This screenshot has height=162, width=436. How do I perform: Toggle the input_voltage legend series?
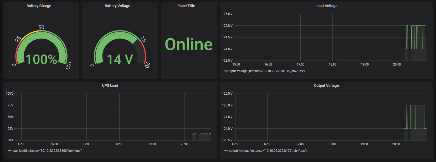267,71
